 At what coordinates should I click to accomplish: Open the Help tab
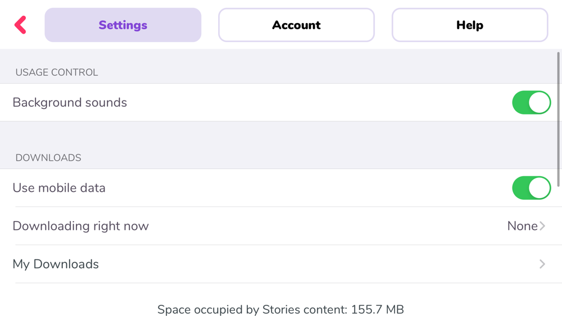coord(469,25)
